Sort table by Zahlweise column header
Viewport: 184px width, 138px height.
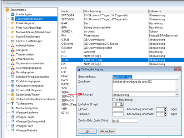tap(166, 11)
